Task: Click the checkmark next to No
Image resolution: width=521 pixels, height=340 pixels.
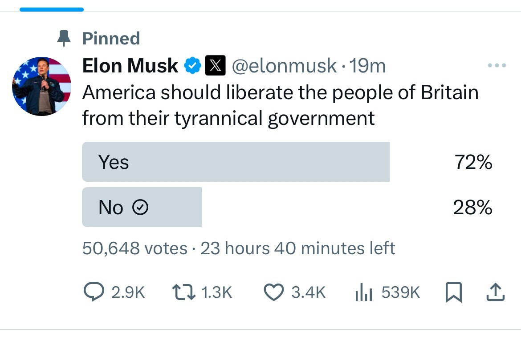Action: [x=140, y=208]
